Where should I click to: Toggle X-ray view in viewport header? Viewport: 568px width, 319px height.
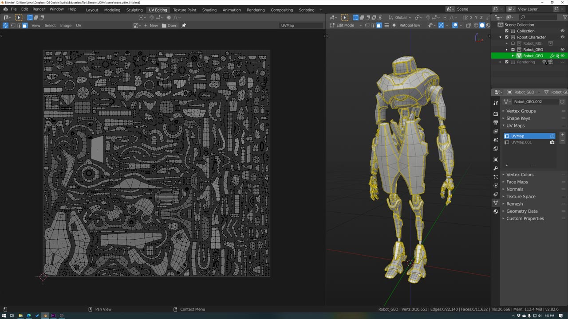tap(468, 25)
